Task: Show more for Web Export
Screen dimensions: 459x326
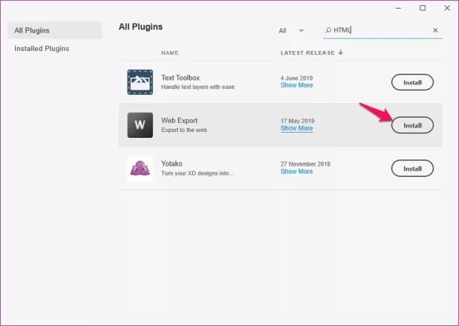Action: click(x=296, y=129)
